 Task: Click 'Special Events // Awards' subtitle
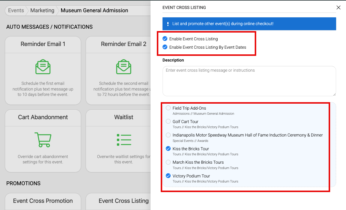click(190, 141)
